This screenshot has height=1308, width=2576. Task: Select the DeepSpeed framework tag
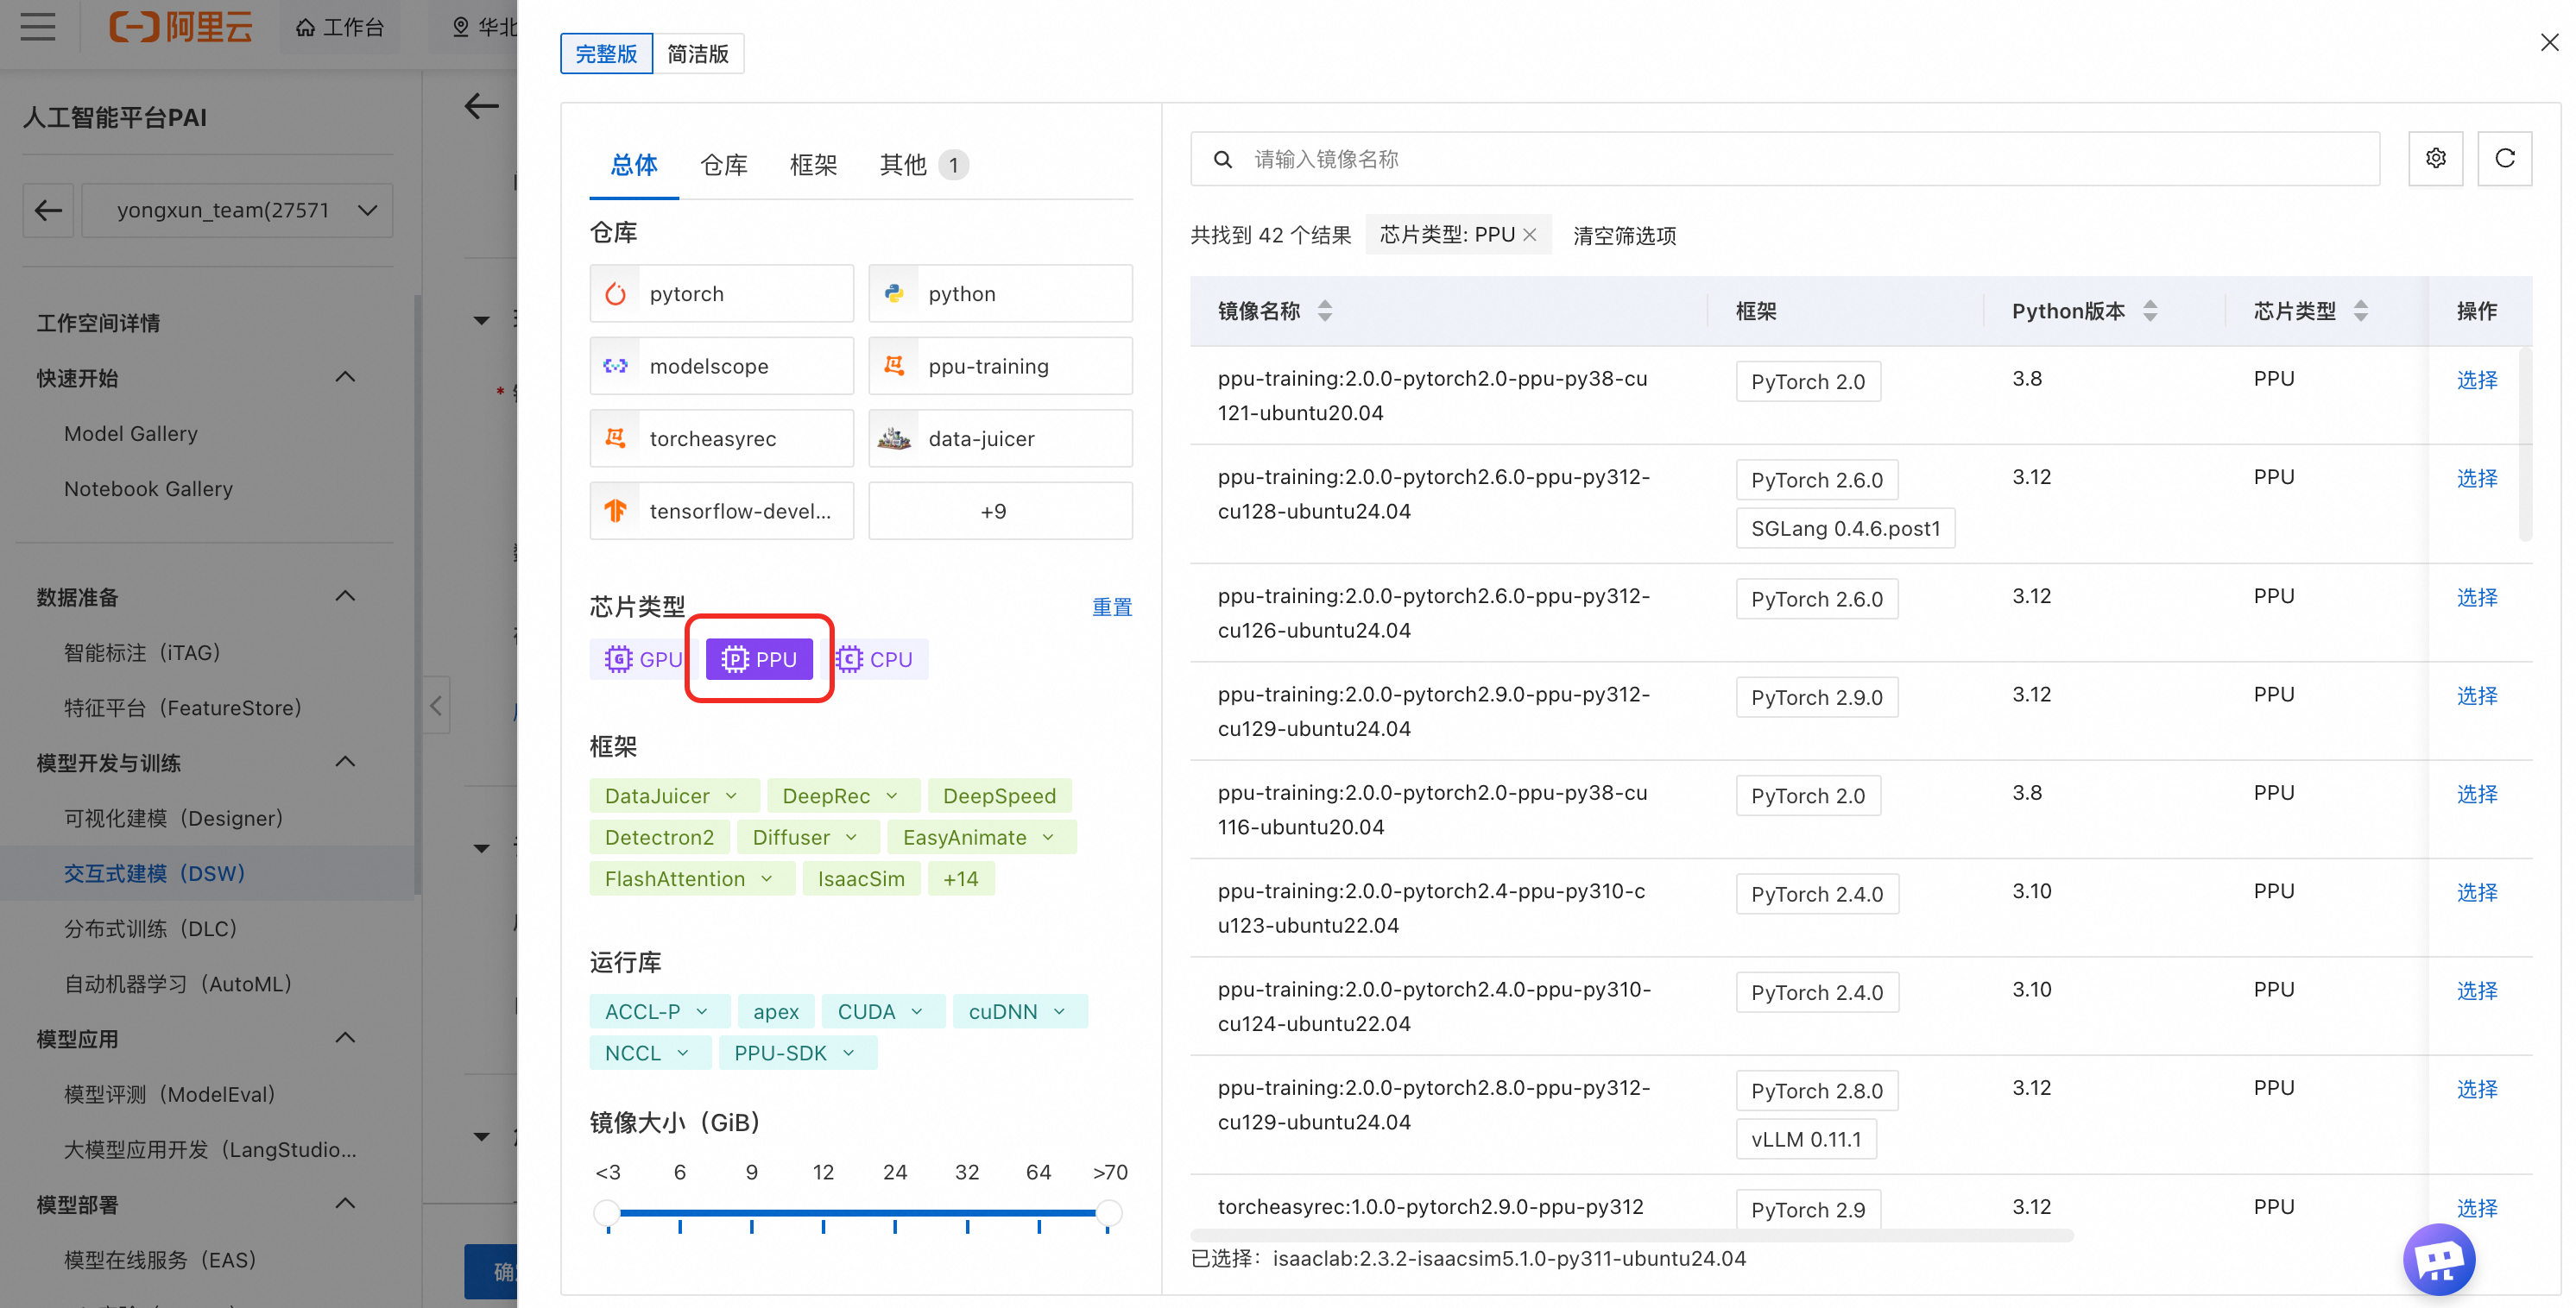999,796
